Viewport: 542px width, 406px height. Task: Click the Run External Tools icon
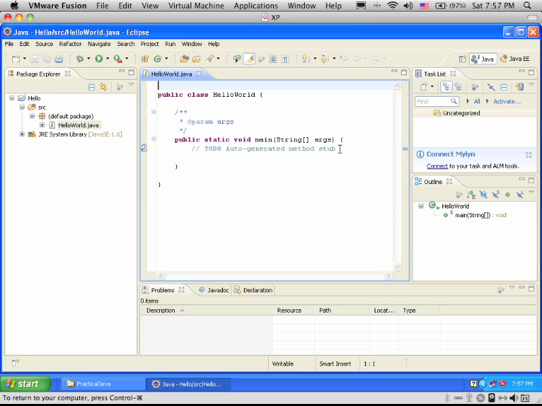[x=118, y=59]
